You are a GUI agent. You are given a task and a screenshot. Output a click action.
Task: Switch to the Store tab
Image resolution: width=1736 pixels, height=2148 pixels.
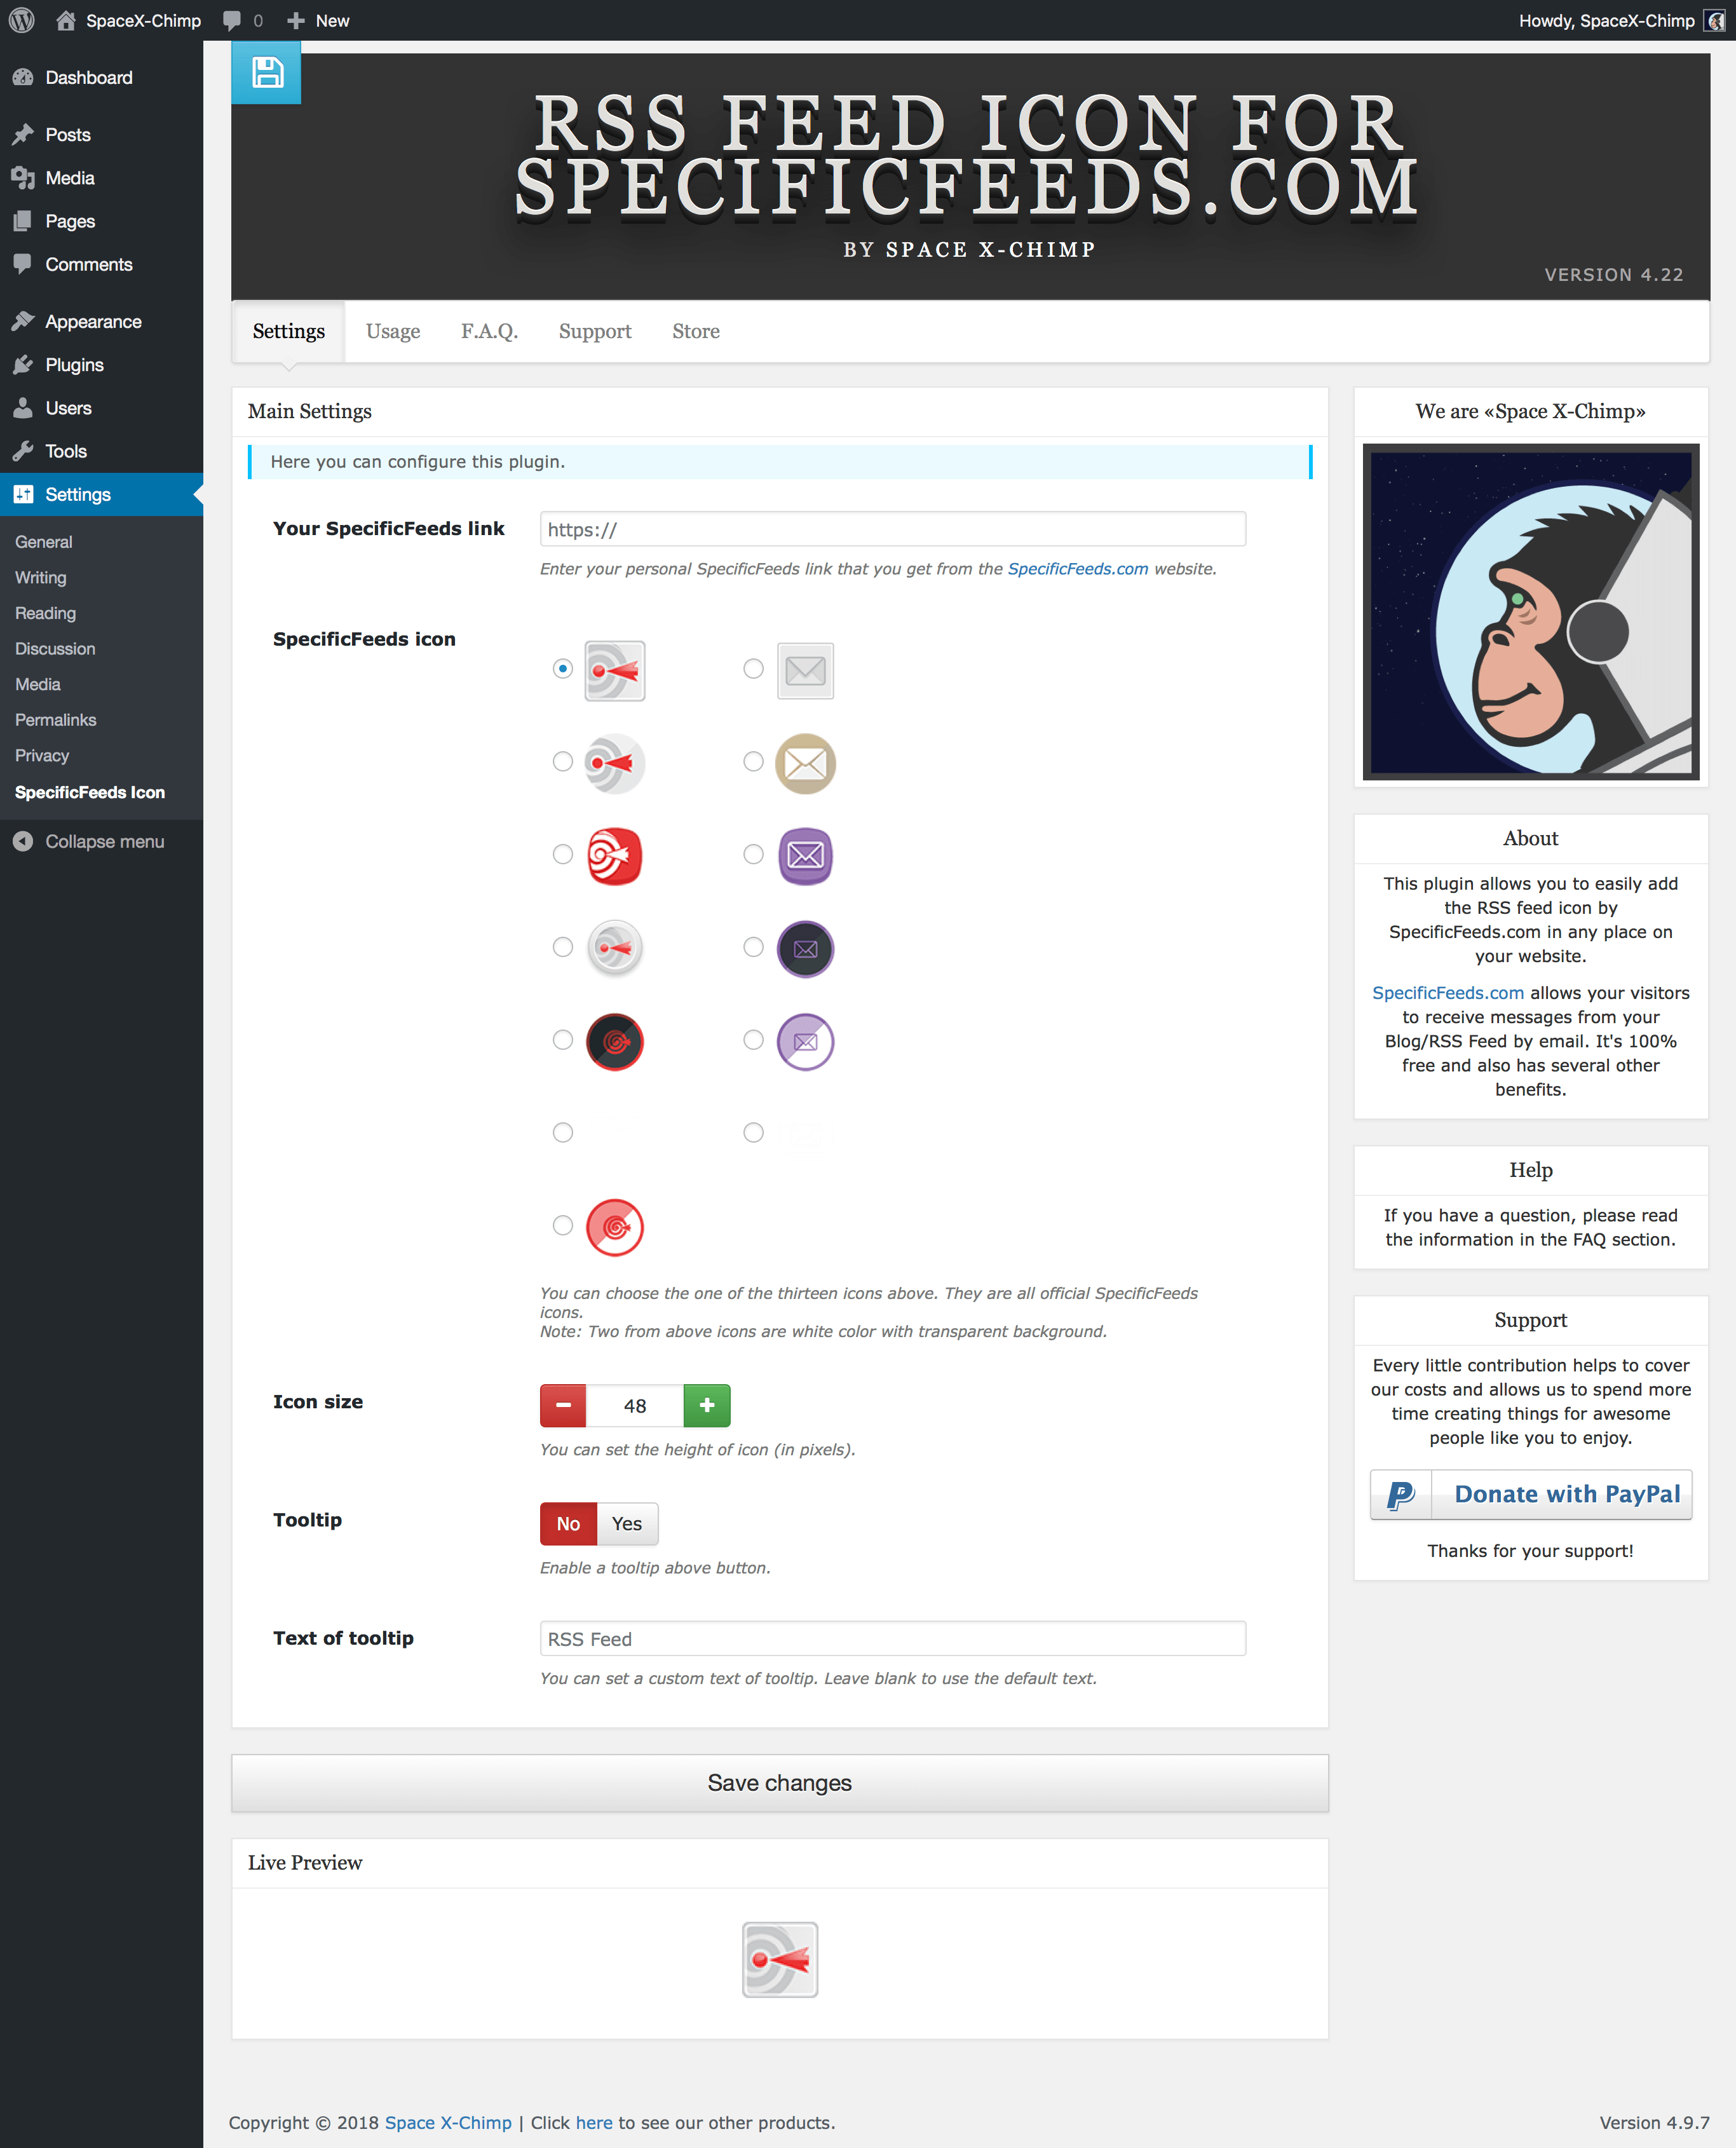(696, 331)
